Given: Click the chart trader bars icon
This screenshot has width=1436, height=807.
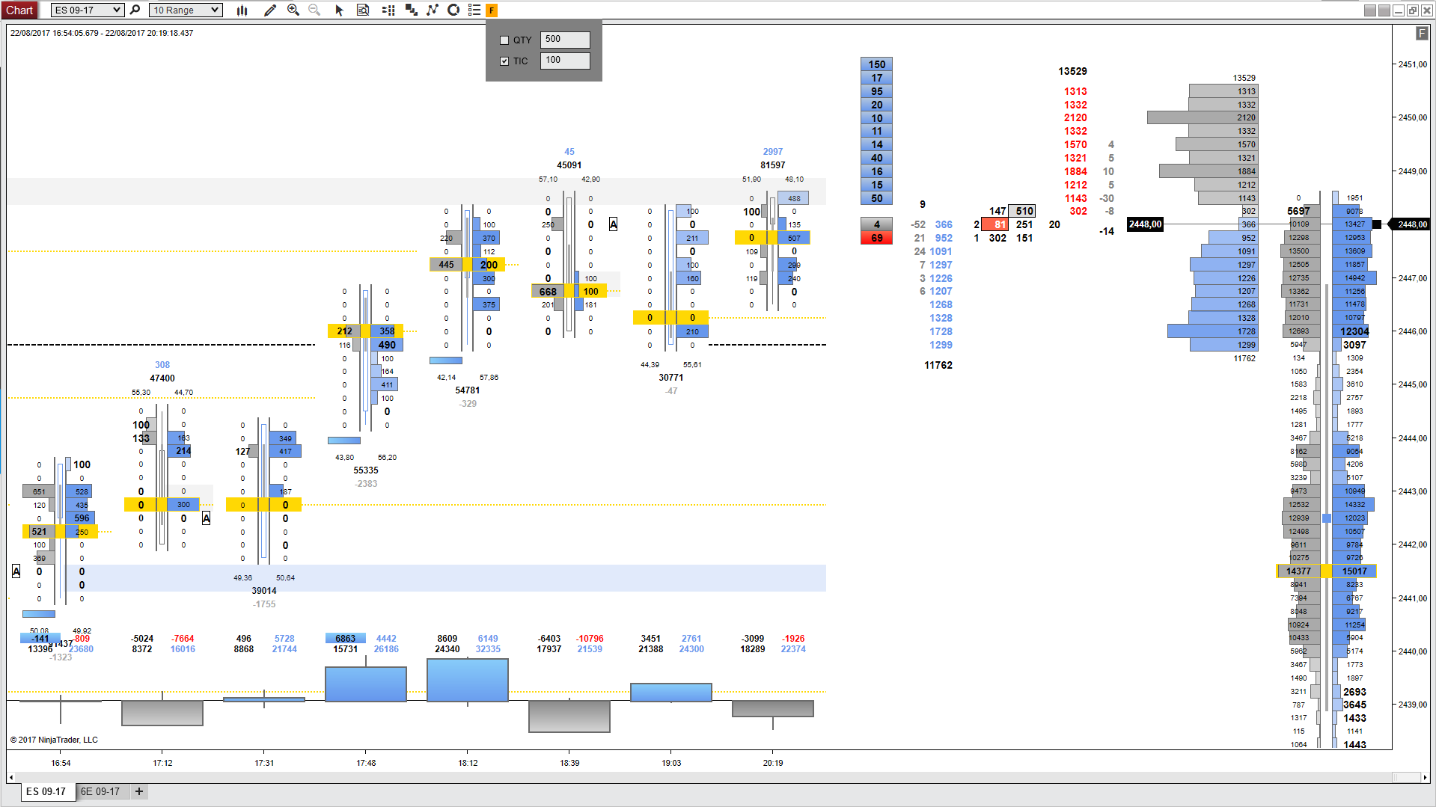Looking at the screenshot, I should tap(388, 10).
